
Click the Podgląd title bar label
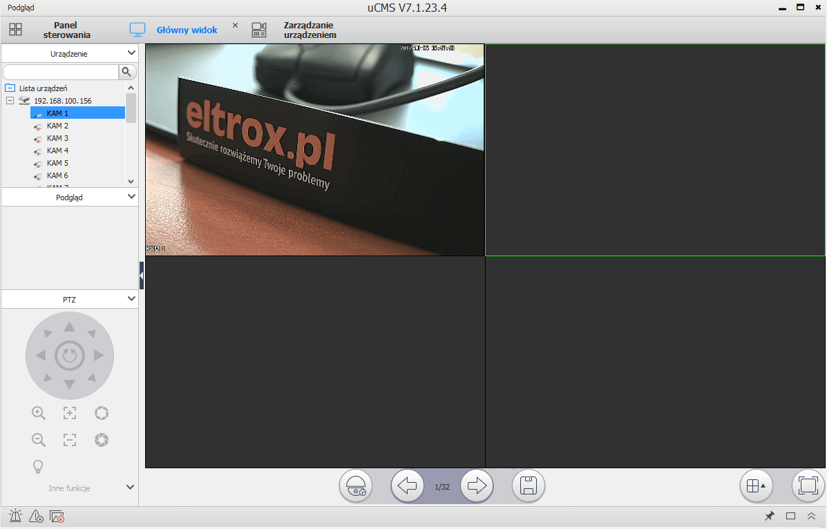[21, 8]
